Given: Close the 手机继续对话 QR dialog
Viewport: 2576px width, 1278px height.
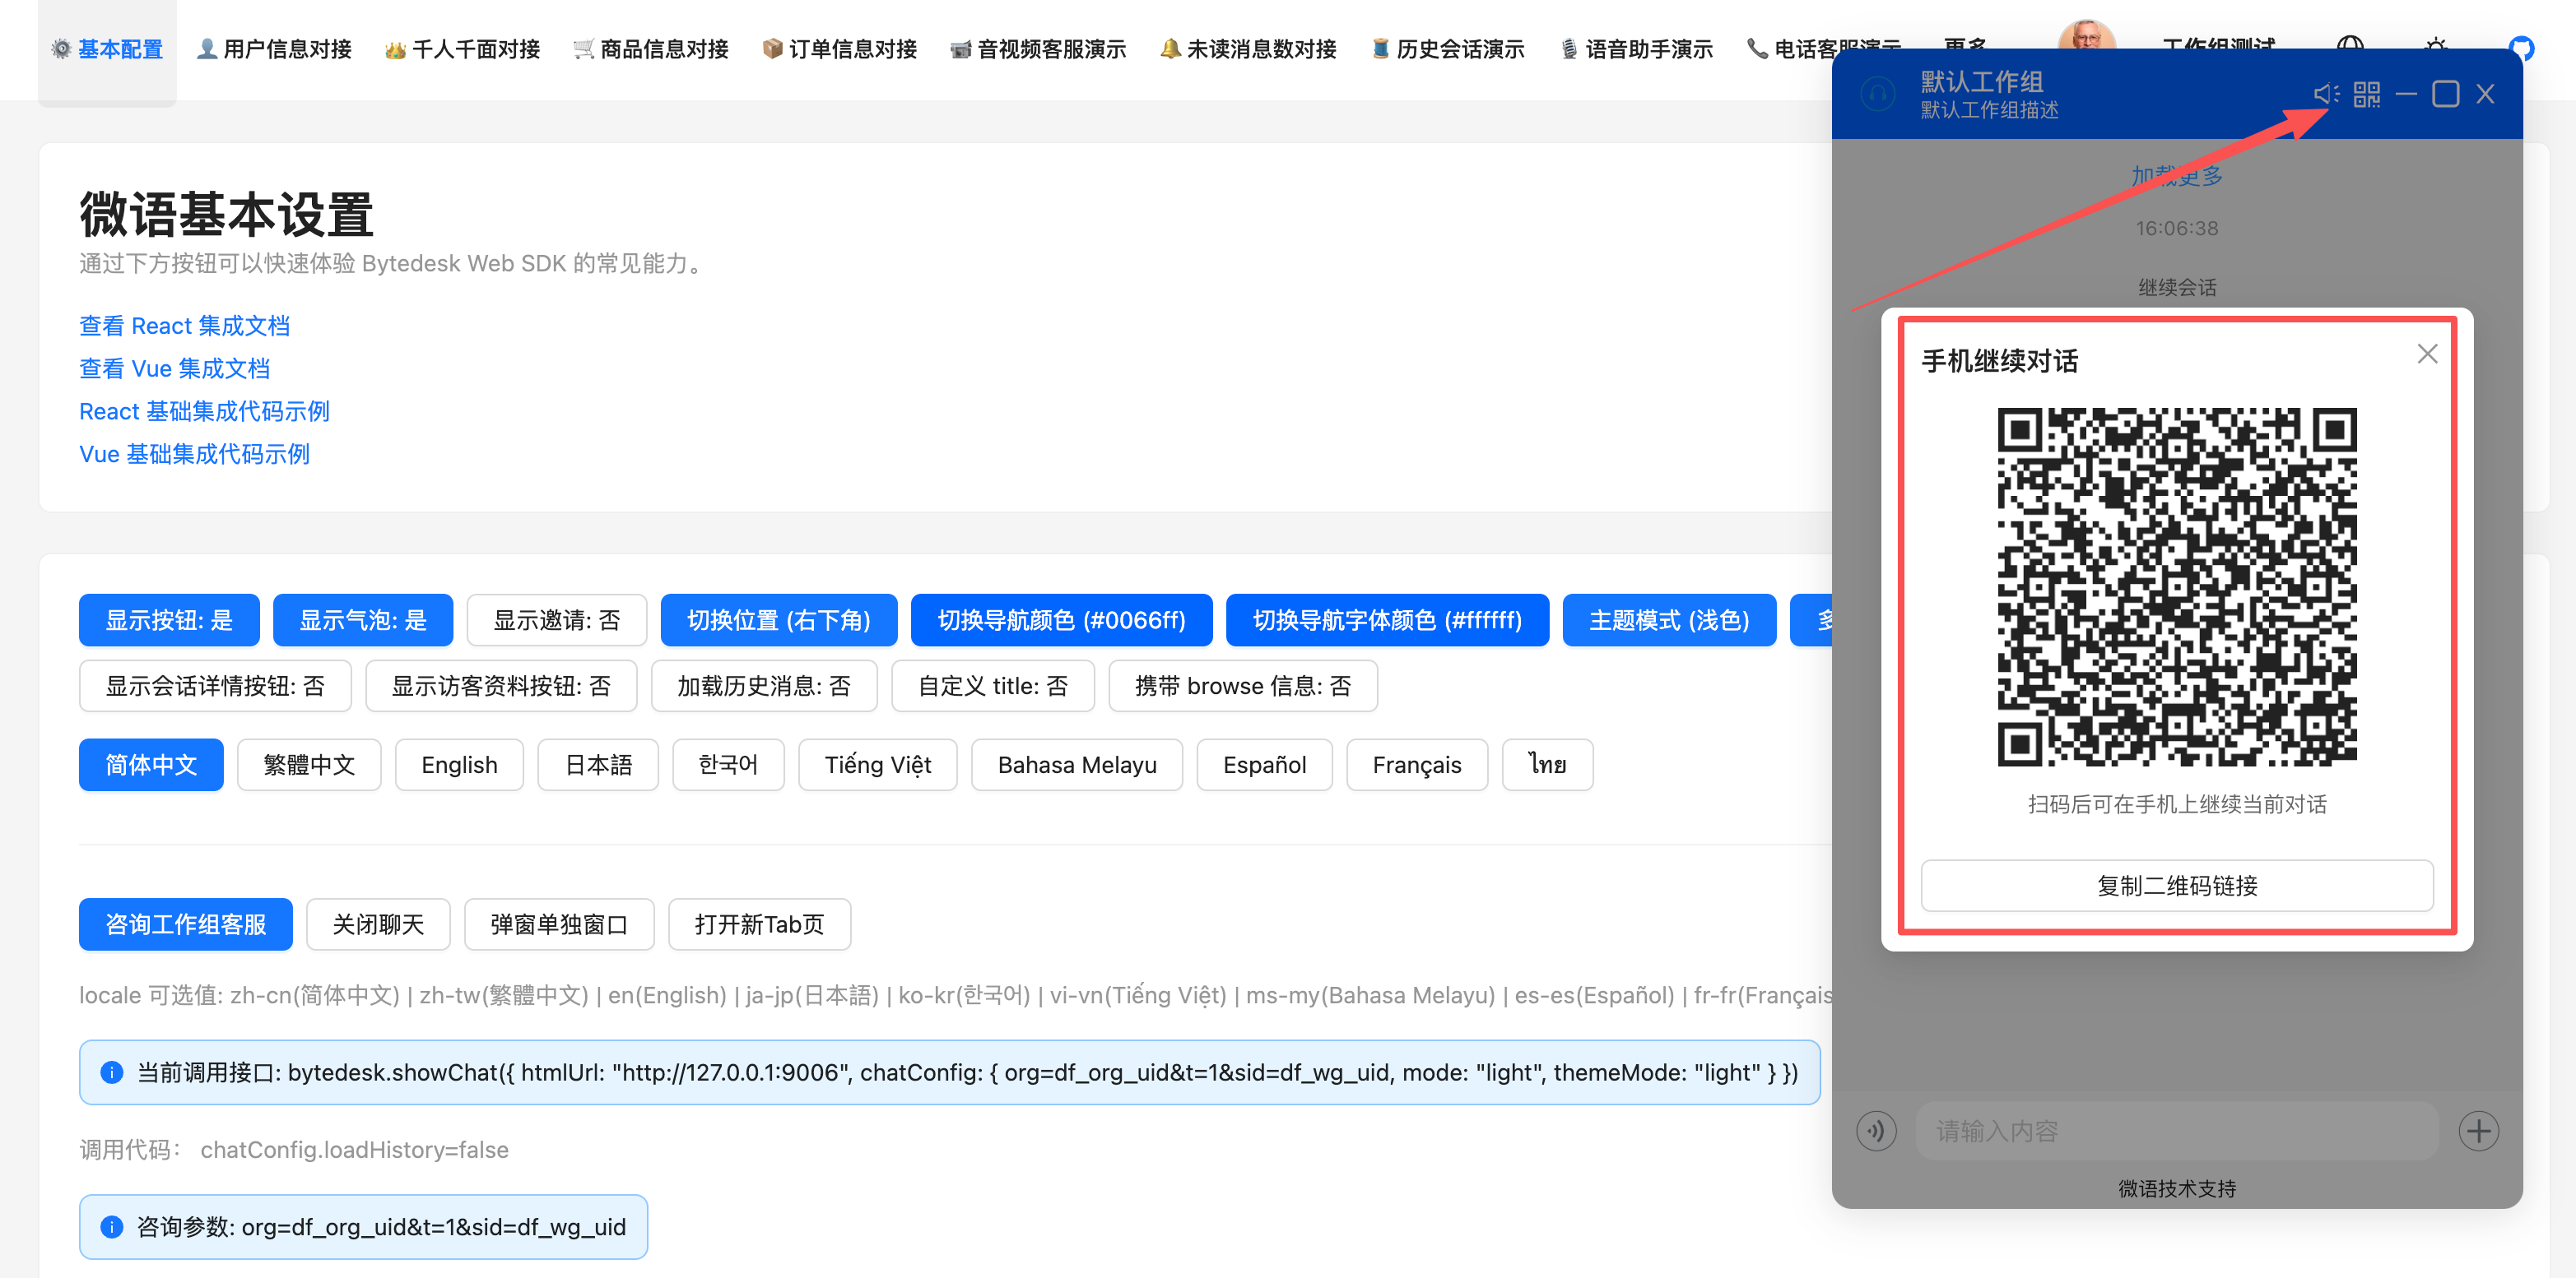Looking at the screenshot, I should pos(2427,354).
